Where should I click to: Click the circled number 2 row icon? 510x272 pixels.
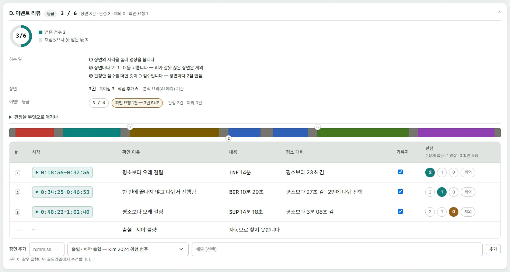pyautogui.click(x=17, y=192)
